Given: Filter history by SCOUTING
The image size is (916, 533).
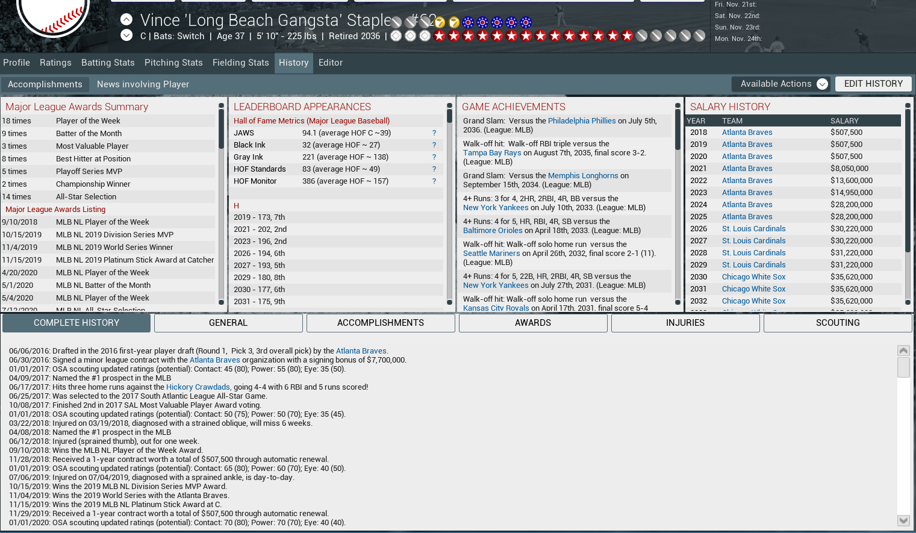Looking at the screenshot, I should pyautogui.click(x=837, y=323).
